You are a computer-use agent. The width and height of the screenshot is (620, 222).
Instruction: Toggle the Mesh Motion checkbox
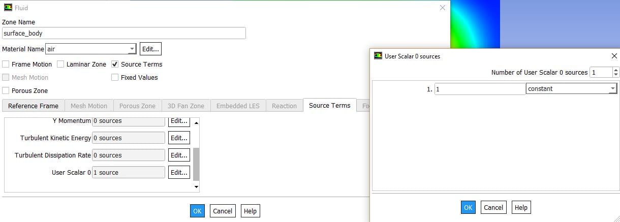pos(6,78)
